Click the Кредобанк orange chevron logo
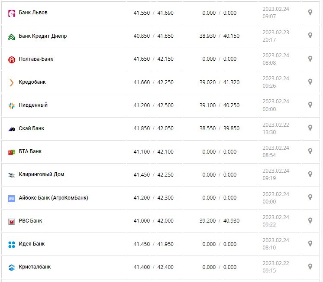The image size is (323, 282). point(12,82)
